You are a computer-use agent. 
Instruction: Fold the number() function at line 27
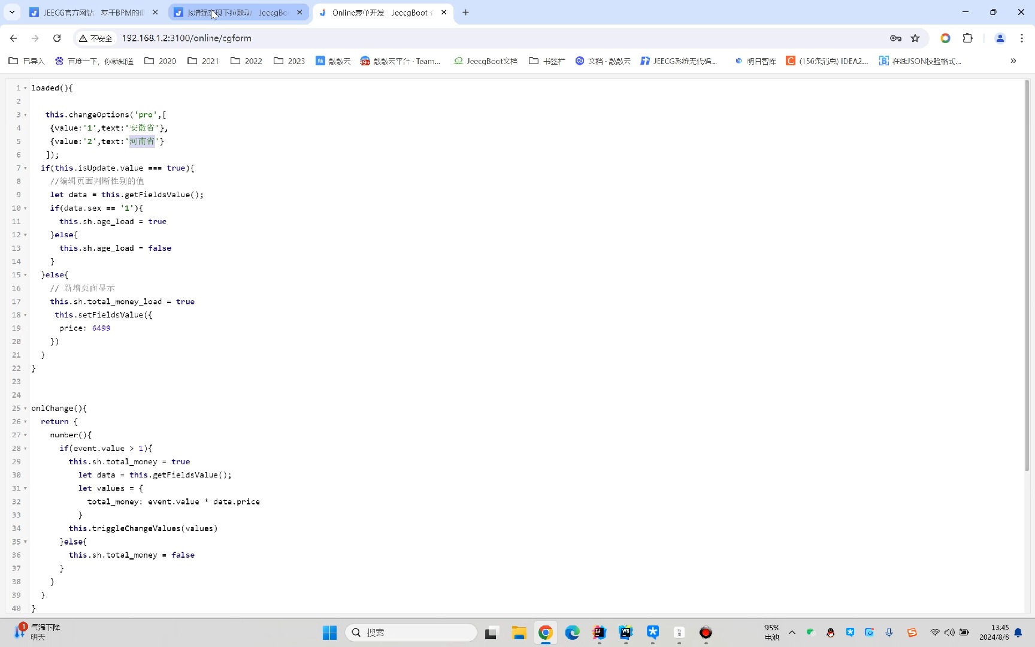(25, 435)
